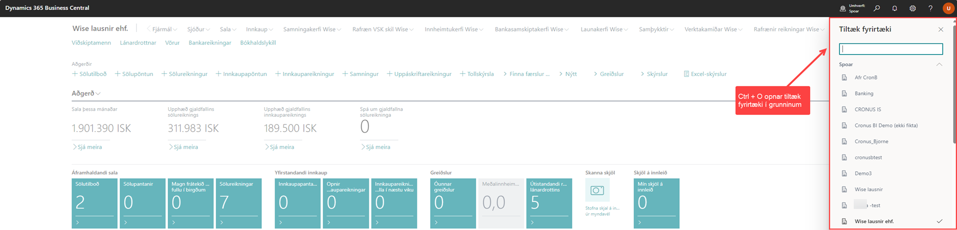Open the Lánardrottnar link

[138, 43]
